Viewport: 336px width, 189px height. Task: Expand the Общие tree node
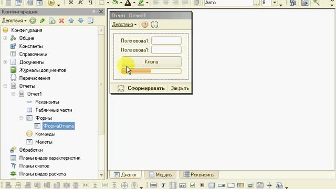click(x=5, y=38)
